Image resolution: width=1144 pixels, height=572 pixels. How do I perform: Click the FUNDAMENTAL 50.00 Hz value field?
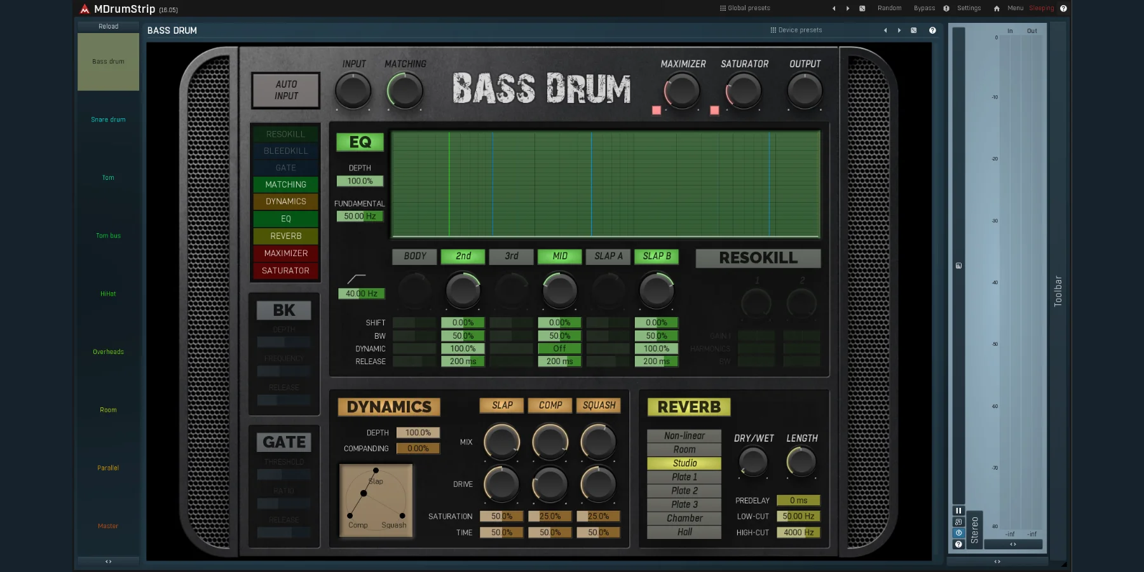point(360,216)
